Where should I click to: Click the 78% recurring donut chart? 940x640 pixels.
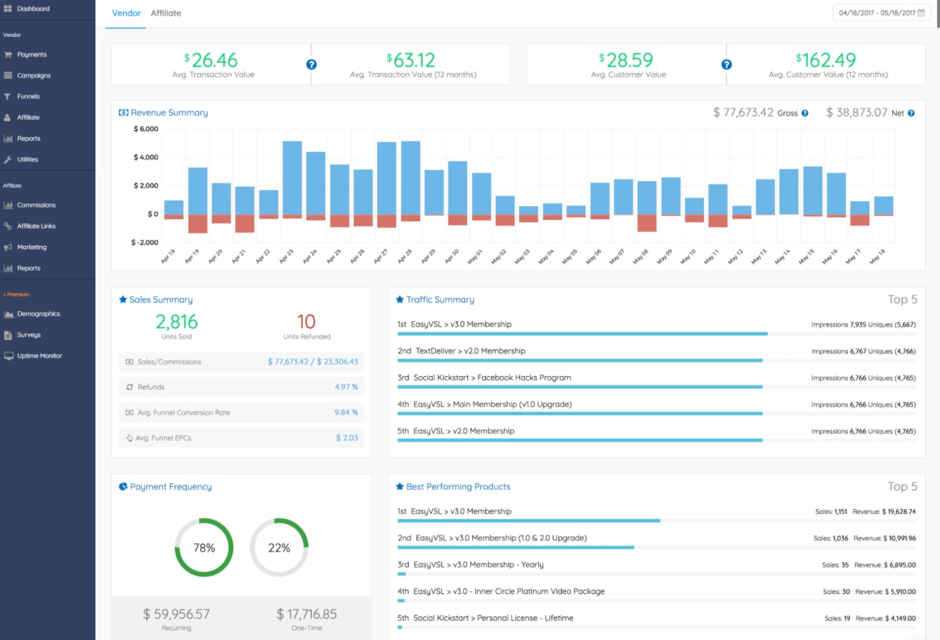(x=204, y=547)
